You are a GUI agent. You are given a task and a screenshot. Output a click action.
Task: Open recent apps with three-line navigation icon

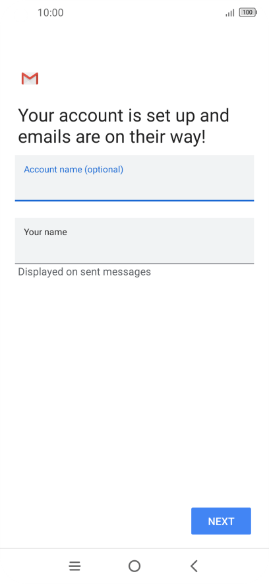[x=75, y=566]
